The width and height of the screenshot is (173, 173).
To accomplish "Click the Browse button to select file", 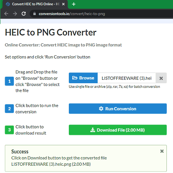I will click(x=83, y=78).
